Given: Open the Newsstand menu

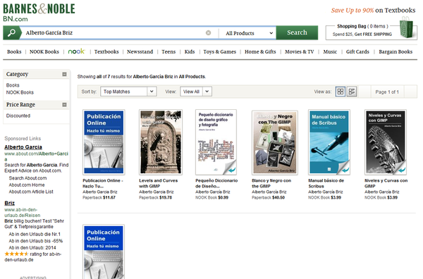Looking at the screenshot, I should [140, 51].
